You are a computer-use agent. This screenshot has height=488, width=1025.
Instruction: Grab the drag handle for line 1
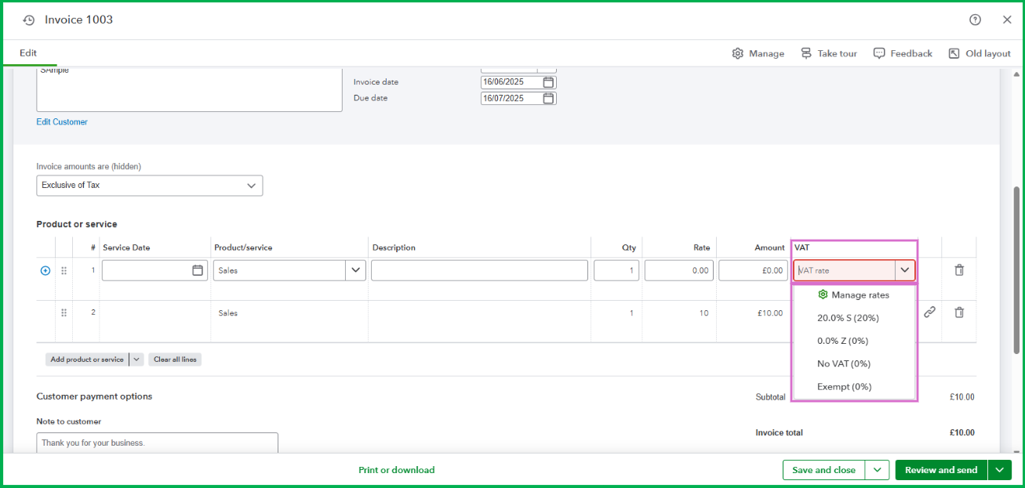64,270
